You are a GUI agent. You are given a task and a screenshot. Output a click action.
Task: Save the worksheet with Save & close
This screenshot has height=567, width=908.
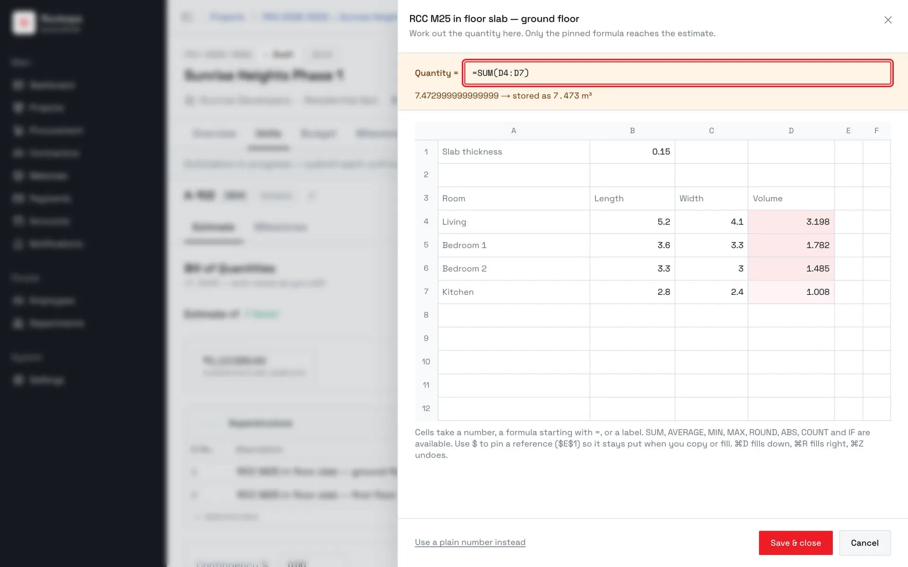point(795,543)
